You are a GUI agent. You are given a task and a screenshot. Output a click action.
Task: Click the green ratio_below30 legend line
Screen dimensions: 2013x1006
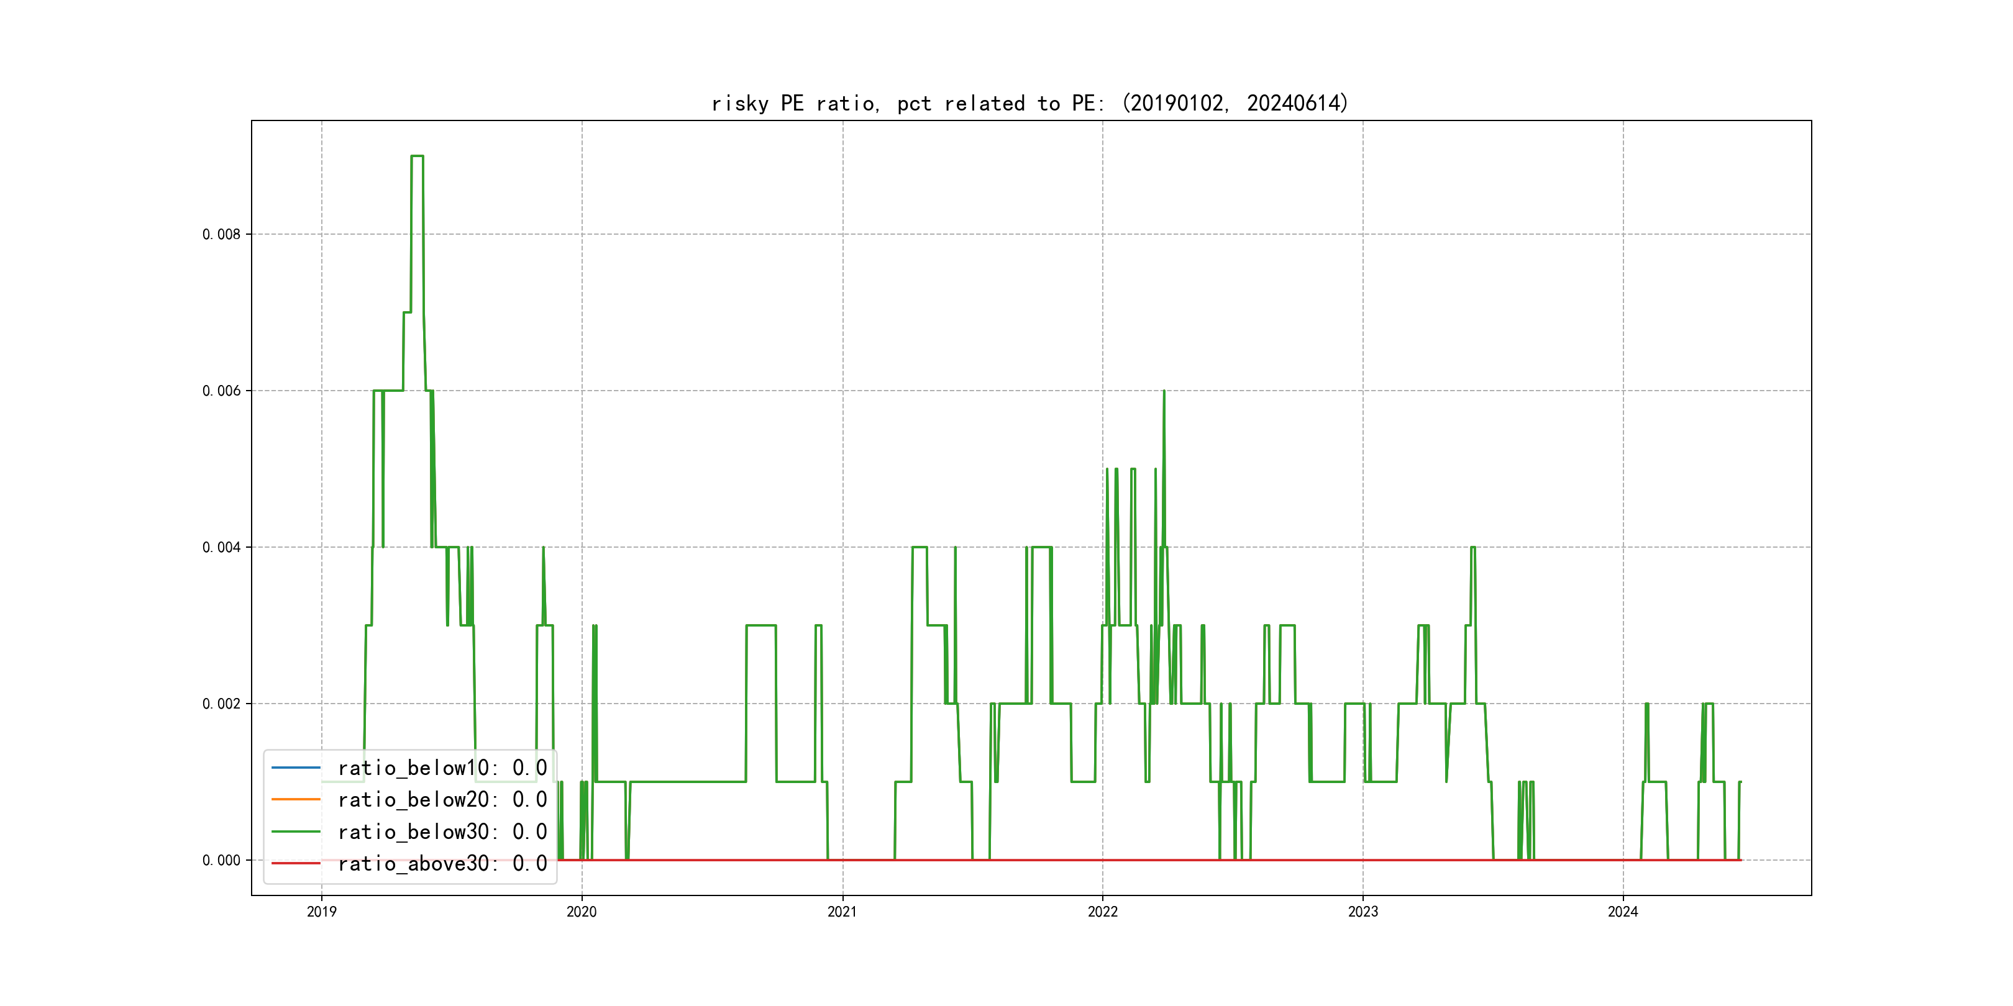coord(295,832)
